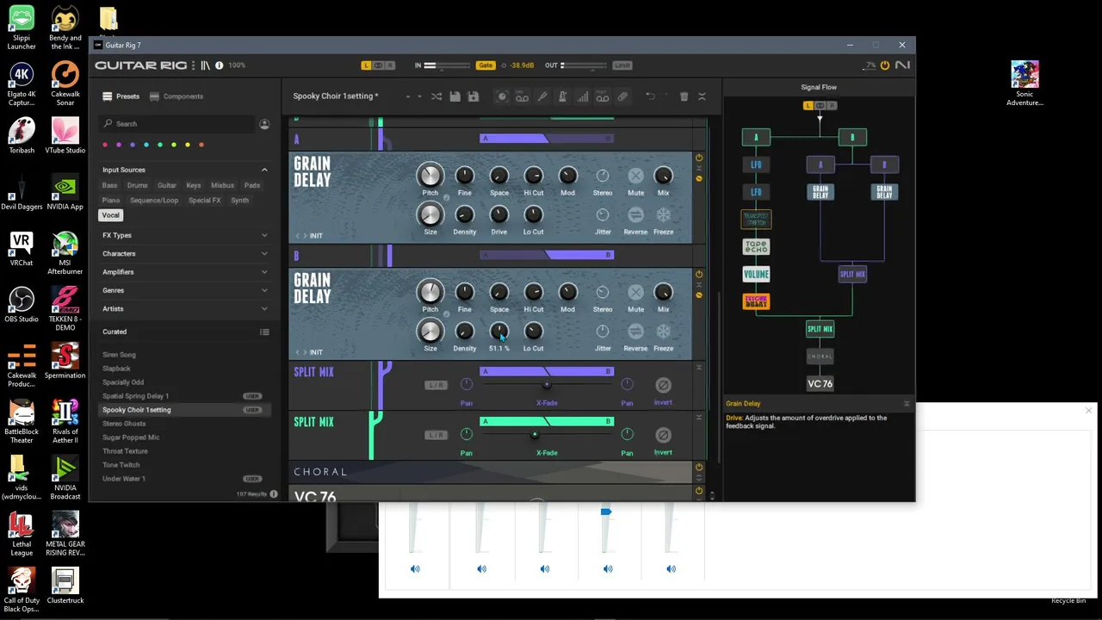Collapse all rack modules with the toolbar icon

(702, 96)
